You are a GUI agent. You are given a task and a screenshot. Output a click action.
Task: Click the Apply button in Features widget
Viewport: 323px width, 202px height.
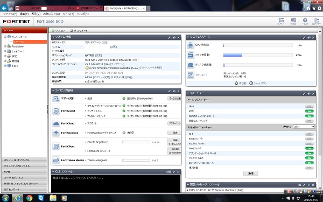pyautogui.click(x=251, y=173)
